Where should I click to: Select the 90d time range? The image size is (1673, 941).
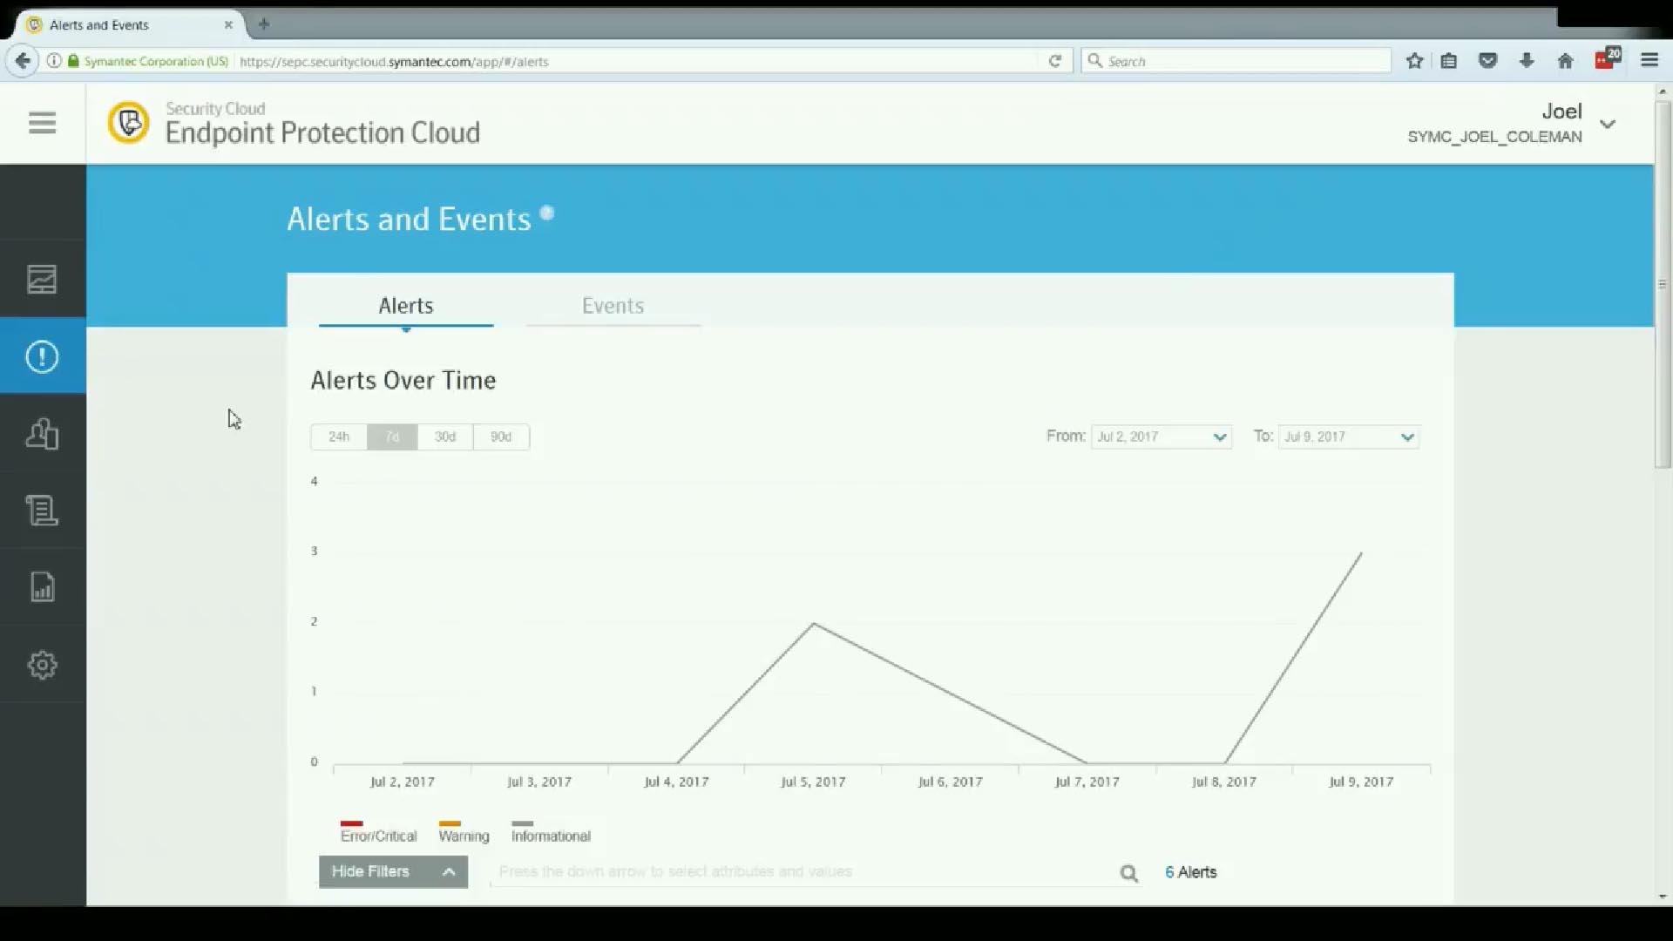[501, 437]
